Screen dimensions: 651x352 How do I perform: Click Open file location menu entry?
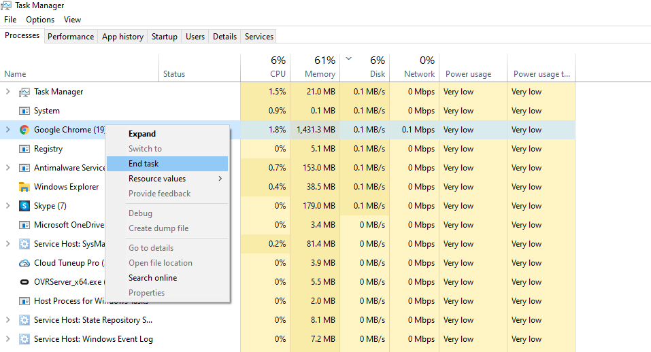click(x=167, y=263)
